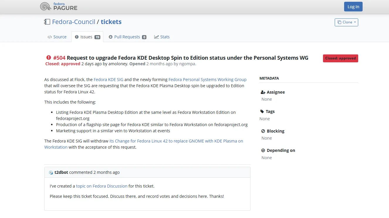
Task: Click the Pull Requests count badge 0
Action: tap(144, 37)
